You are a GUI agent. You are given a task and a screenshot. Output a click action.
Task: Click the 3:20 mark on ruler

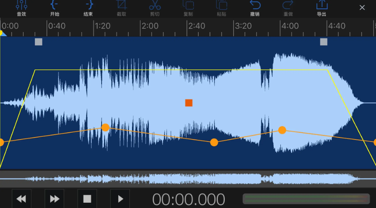(x=243, y=26)
